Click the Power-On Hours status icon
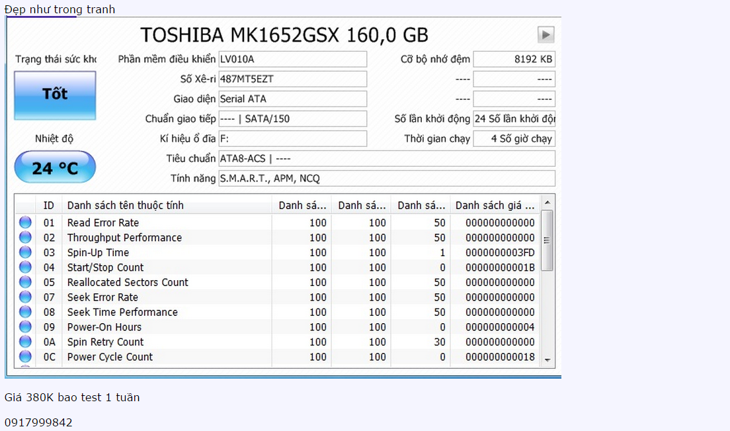Image resolution: width=730 pixels, height=431 pixels. (x=25, y=327)
